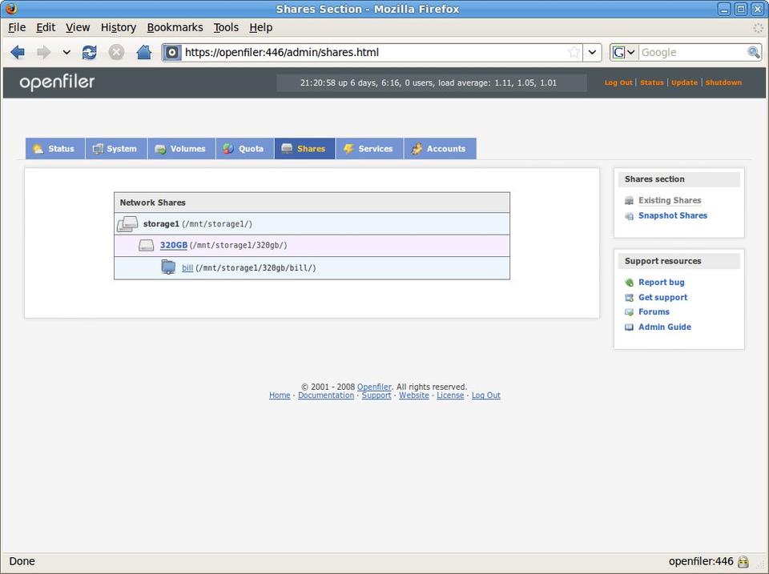
Task: Switch to the Volumes tab
Action: [180, 149]
